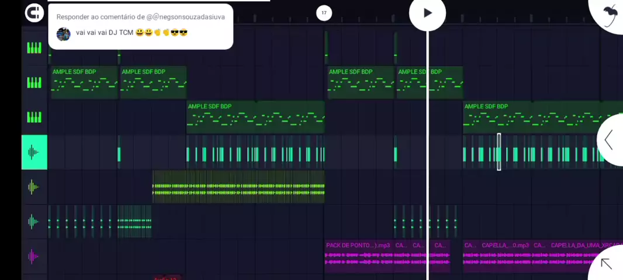Tap the diagonal arrow button in the bottom-right corner

[x=607, y=264]
